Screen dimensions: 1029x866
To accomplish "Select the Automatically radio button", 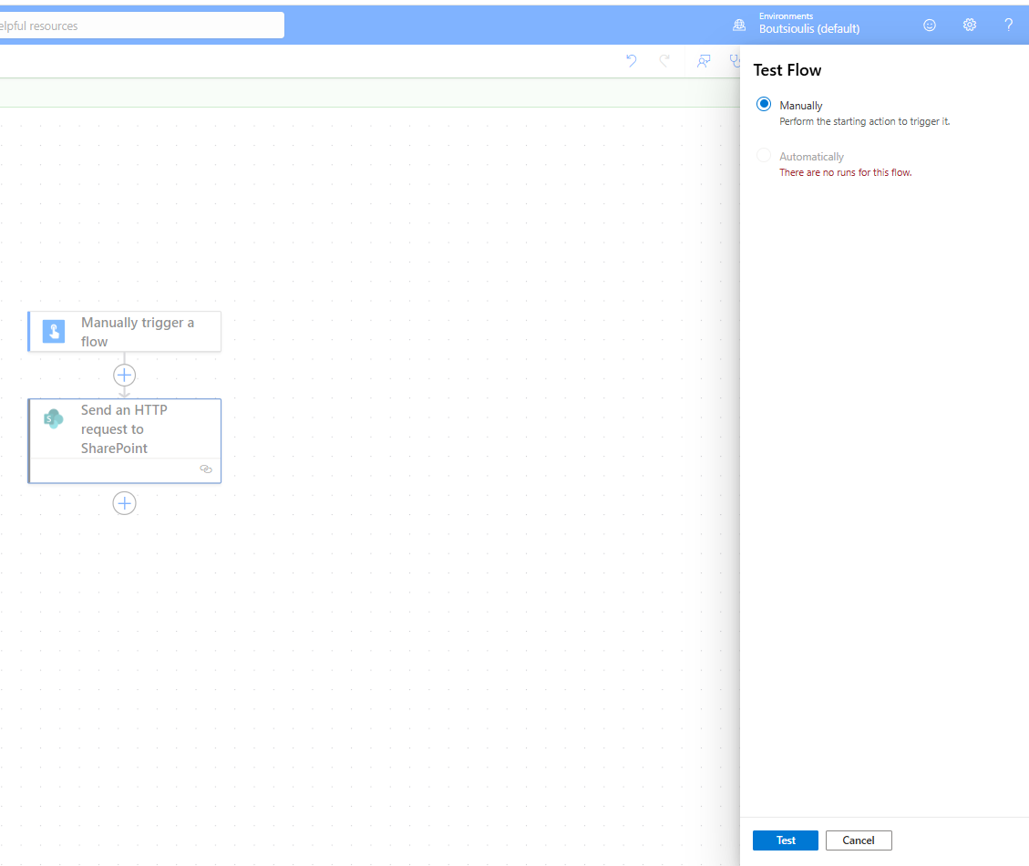I will tap(764, 156).
